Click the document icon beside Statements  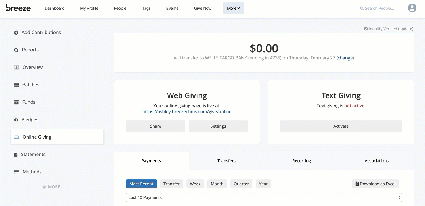click(16, 155)
